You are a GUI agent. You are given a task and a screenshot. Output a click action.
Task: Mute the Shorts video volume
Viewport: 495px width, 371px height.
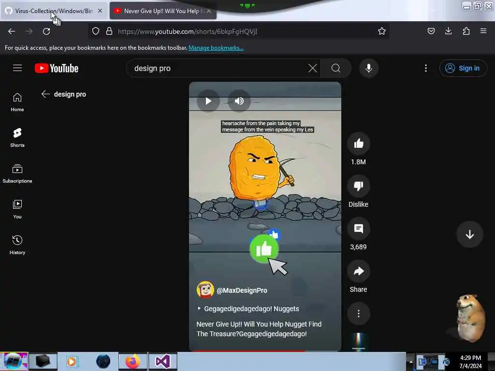[239, 101]
